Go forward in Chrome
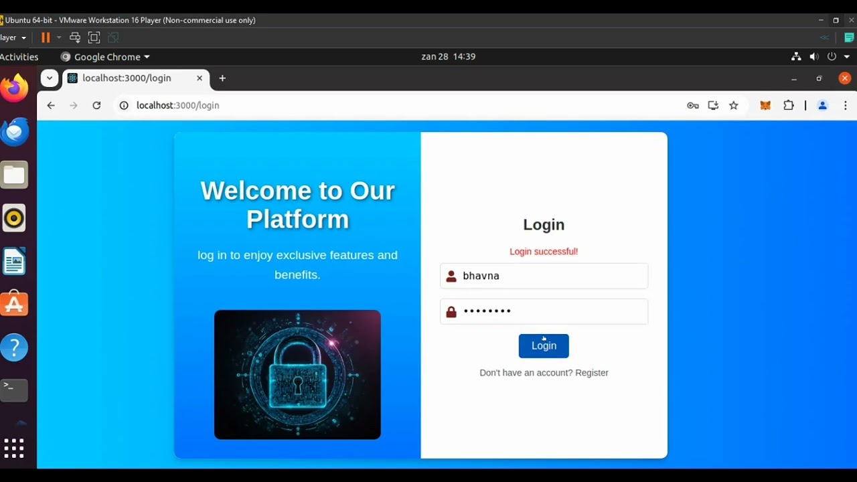 pyautogui.click(x=74, y=105)
